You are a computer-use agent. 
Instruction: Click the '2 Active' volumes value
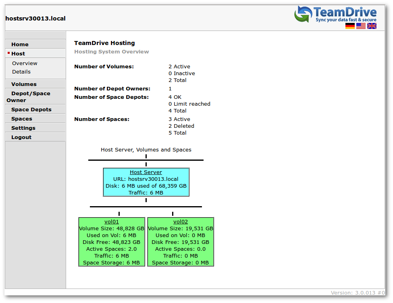[179, 67]
